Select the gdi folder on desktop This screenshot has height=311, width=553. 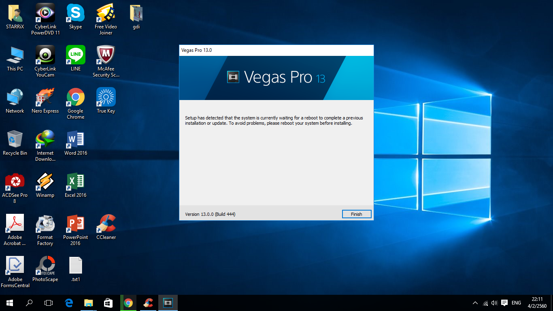coord(136,17)
